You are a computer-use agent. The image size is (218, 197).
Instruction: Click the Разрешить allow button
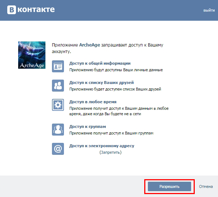tap(169, 186)
